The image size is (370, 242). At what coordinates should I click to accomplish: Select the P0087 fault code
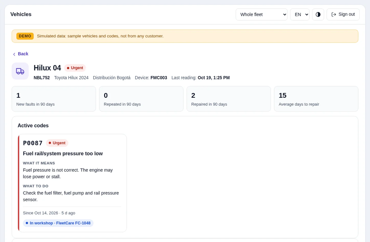coord(33,143)
